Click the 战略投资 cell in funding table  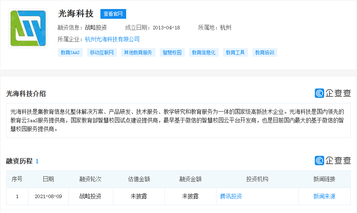click(90, 196)
